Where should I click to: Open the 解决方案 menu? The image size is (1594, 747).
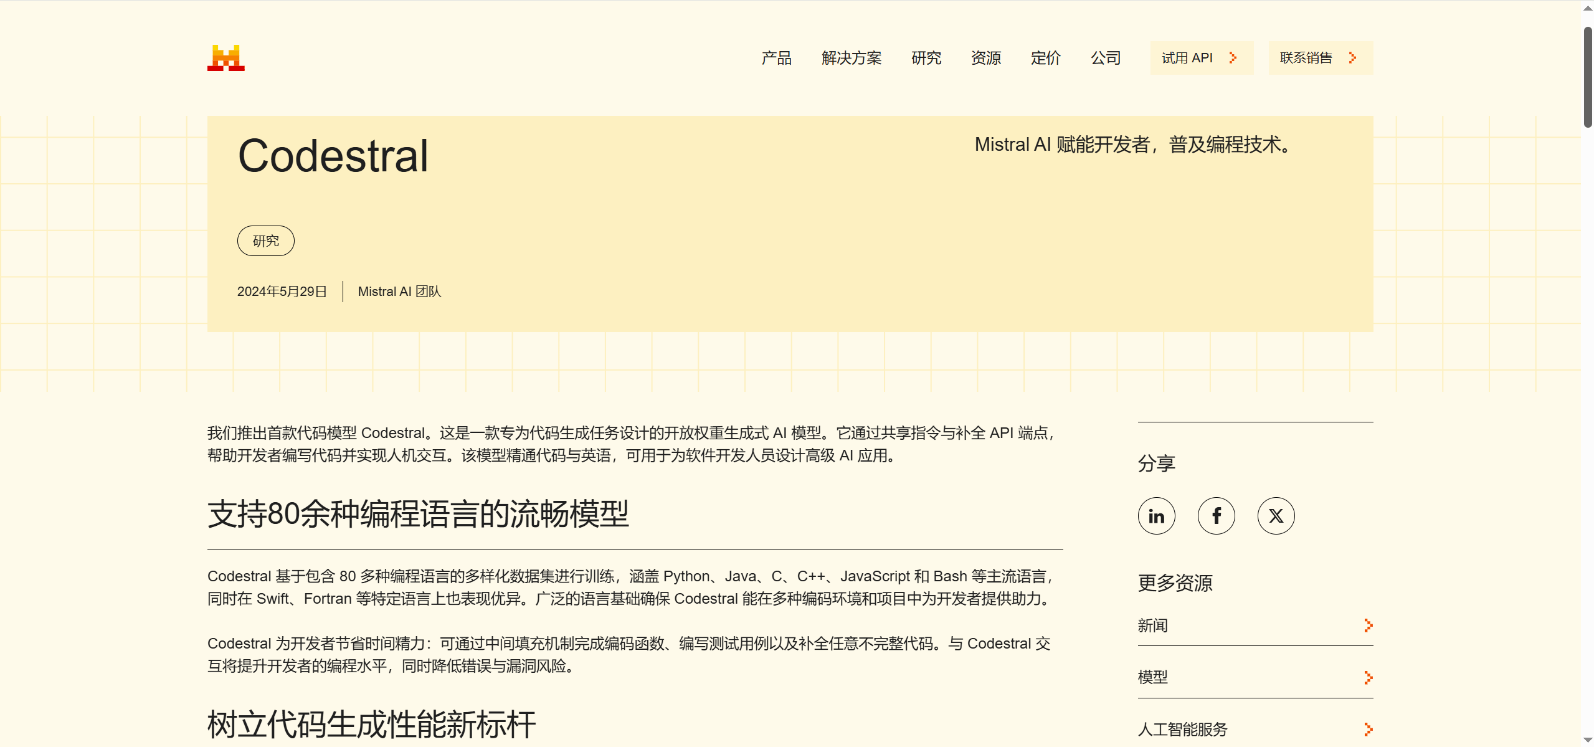click(x=852, y=58)
